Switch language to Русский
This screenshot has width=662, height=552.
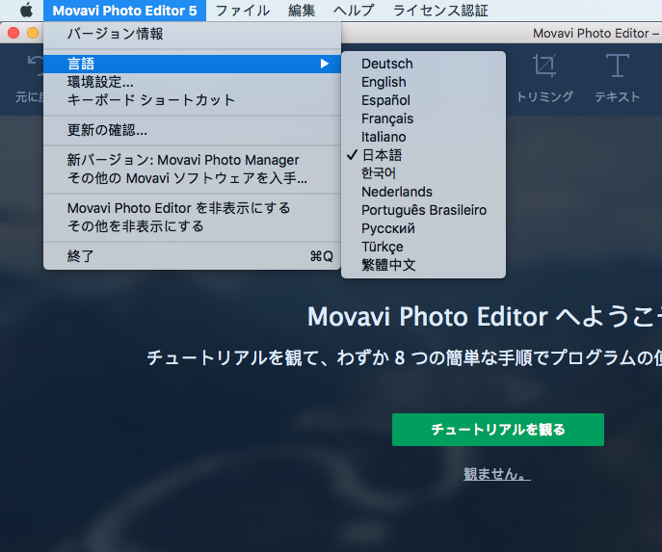(x=423, y=228)
